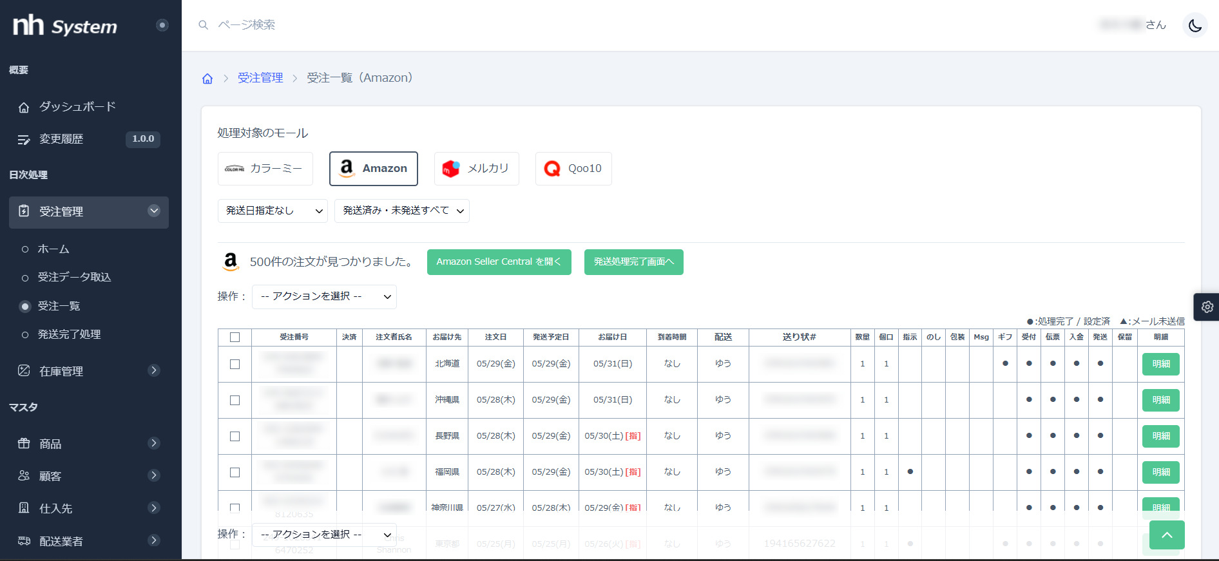Click the nh System logo
The height and width of the screenshot is (561, 1219).
(65, 26)
